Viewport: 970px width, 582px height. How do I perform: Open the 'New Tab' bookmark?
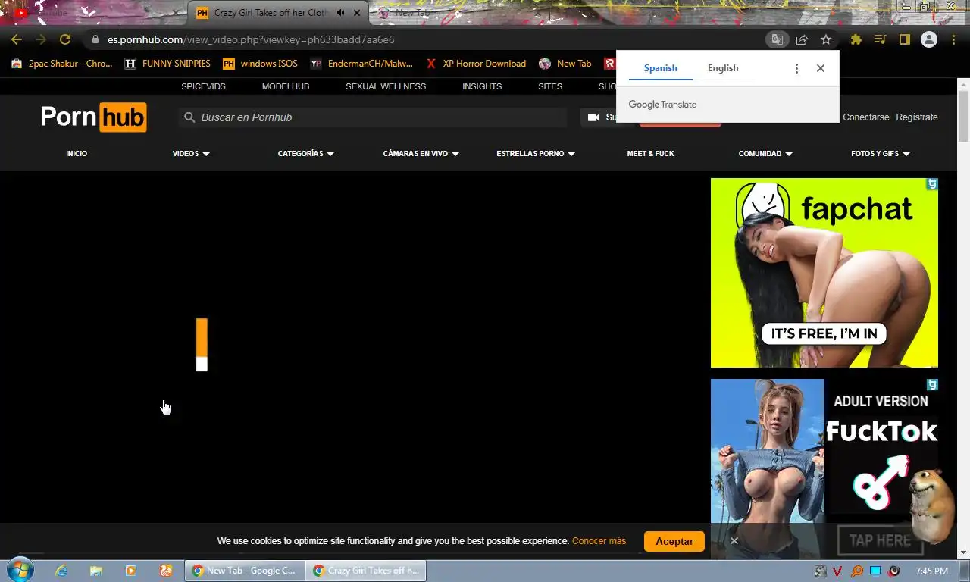pyautogui.click(x=565, y=64)
